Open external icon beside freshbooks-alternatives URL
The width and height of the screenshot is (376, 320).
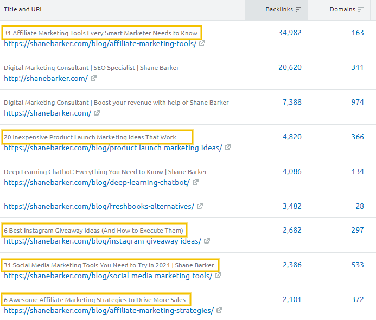click(x=200, y=207)
